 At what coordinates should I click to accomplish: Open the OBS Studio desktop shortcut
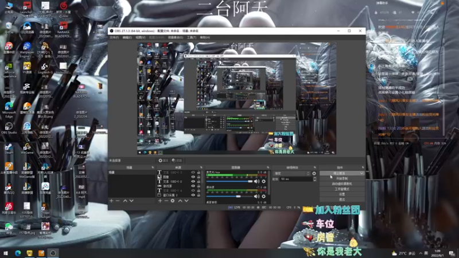pyautogui.click(x=9, y=128)
